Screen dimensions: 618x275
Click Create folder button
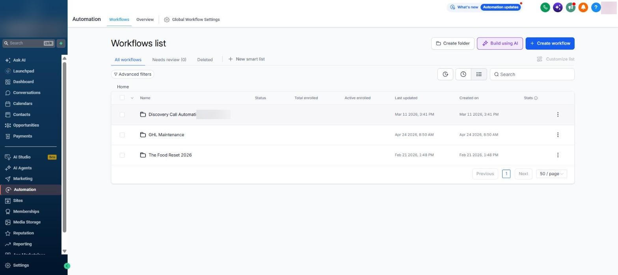(x=452, y=43)
